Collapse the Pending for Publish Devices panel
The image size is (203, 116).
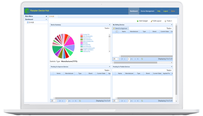[172, 67]
